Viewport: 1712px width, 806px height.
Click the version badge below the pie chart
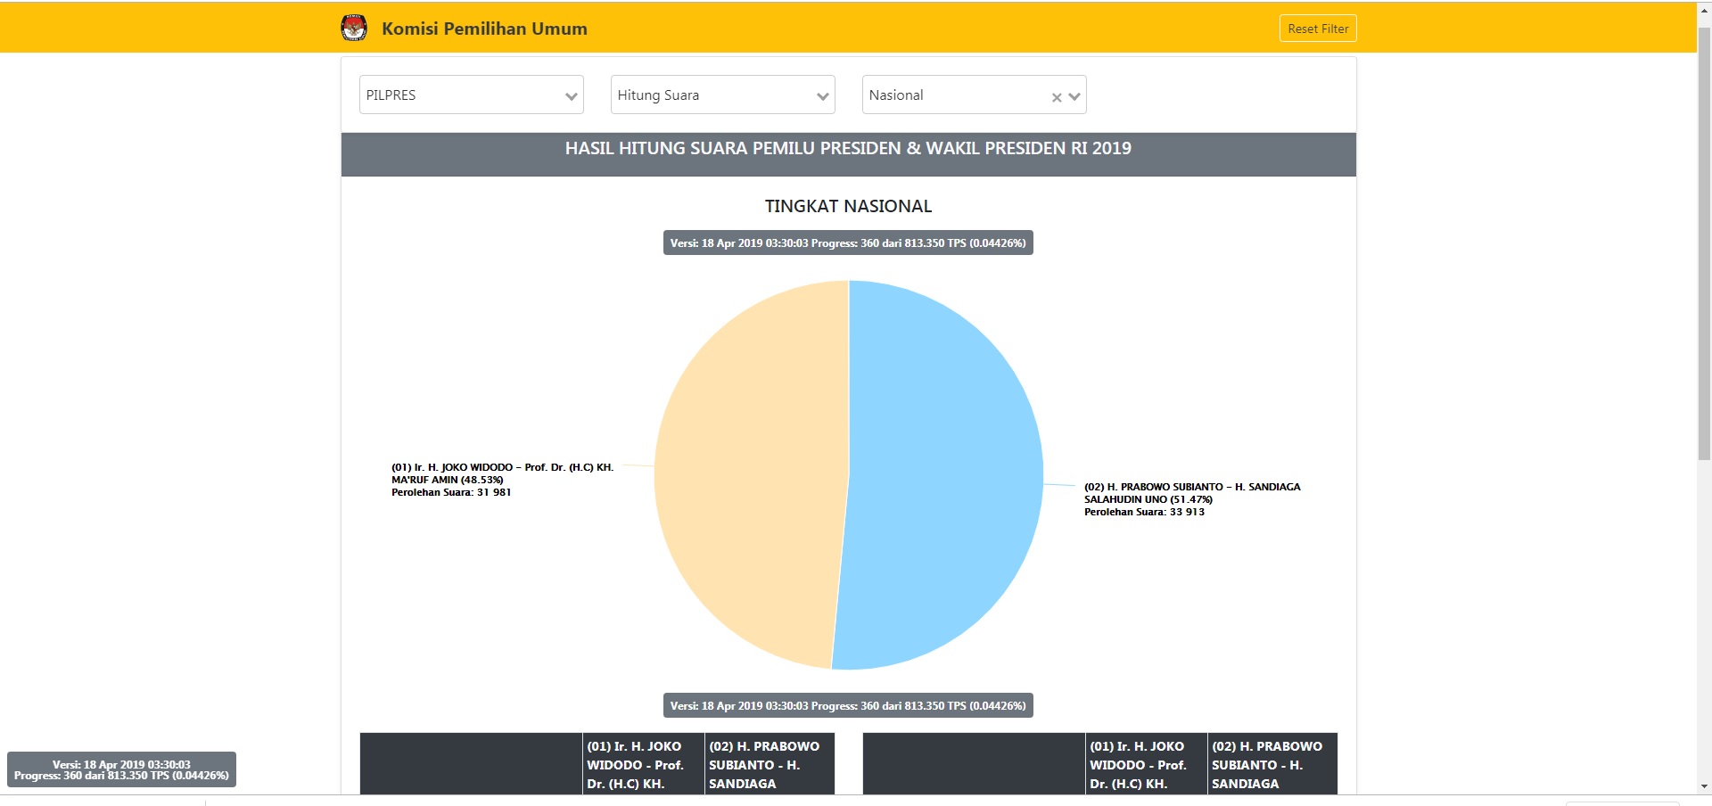(848, 706)
